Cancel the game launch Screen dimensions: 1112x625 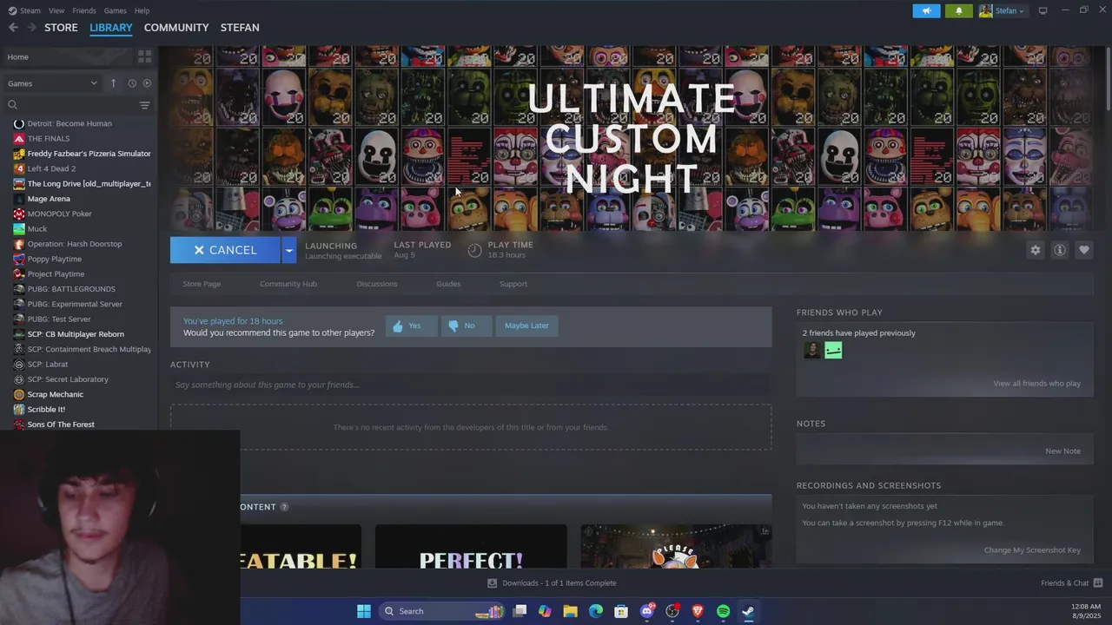point(225,250)
